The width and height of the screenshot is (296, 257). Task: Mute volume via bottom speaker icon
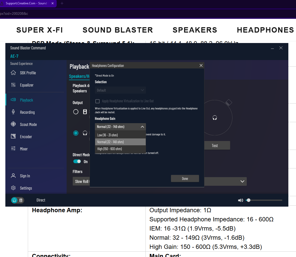click(240, 200)
